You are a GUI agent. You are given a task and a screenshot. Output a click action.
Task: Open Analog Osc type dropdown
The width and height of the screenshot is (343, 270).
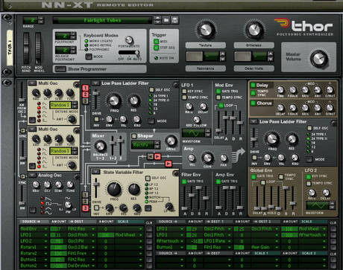click(31, 176)
